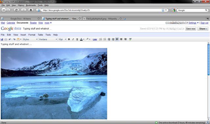Decrease the paragraph indent
This screenshot has height=124, width=210.
pos(109,39)
